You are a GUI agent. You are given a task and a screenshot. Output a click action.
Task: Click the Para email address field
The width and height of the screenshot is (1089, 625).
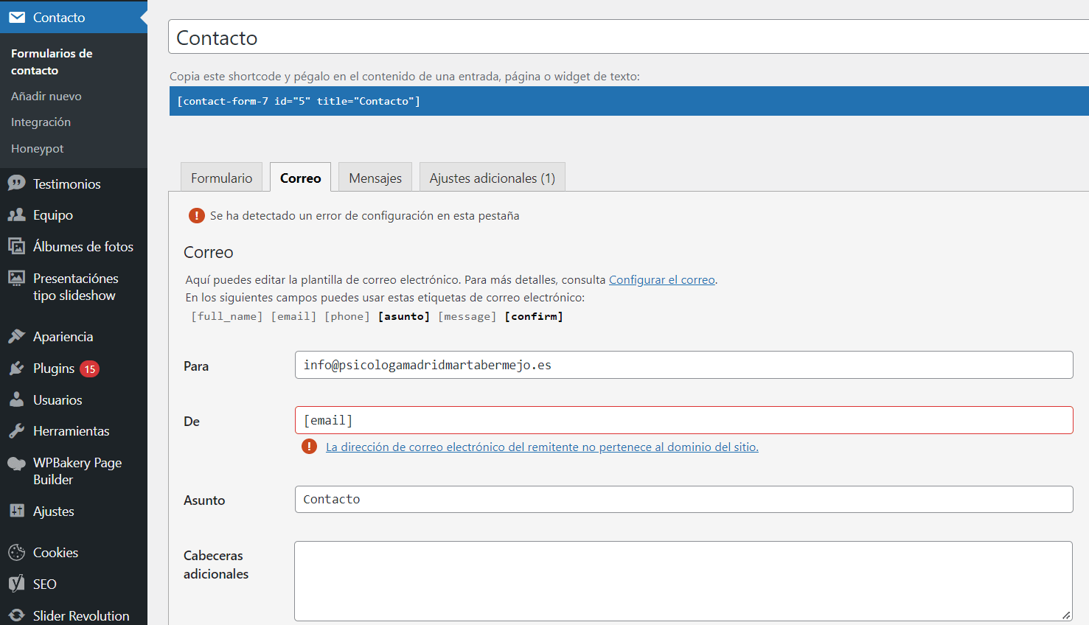coord(683,365)
